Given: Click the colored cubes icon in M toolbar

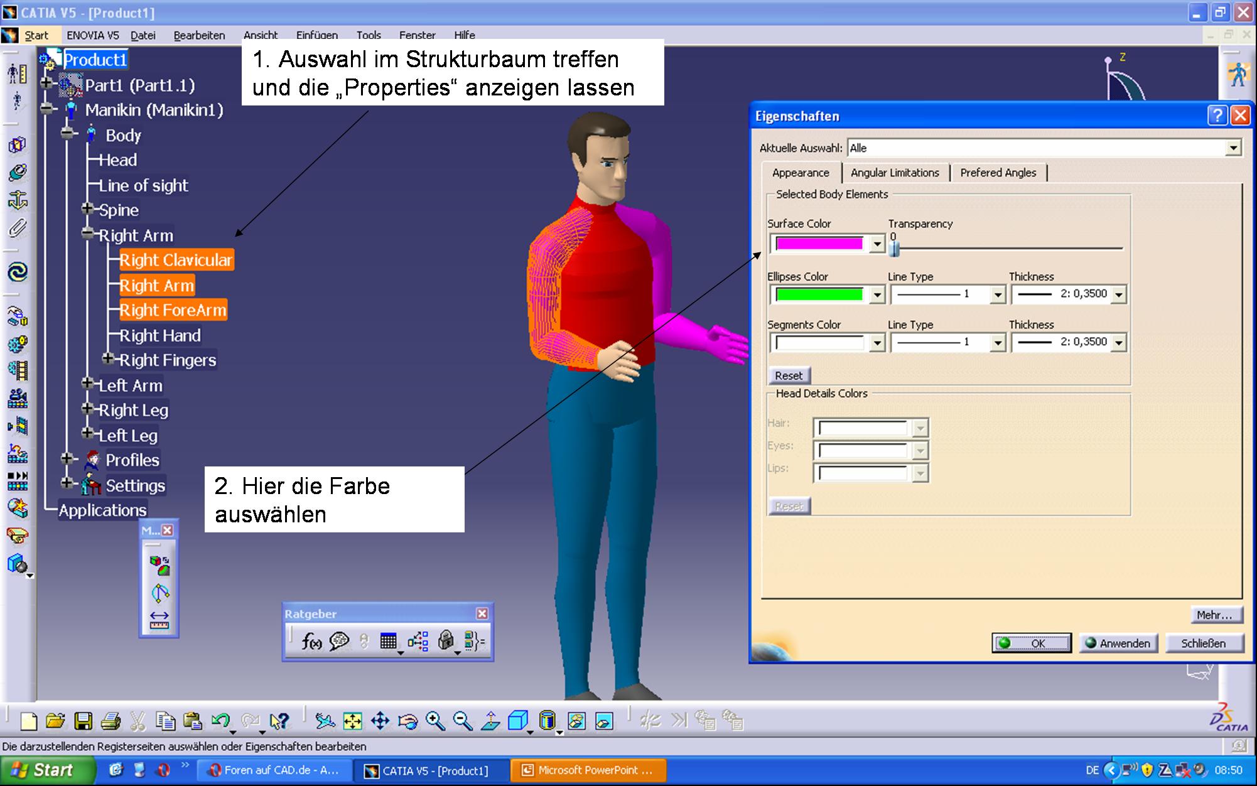Looking at the screenshot, I should [x=159, y=566].
